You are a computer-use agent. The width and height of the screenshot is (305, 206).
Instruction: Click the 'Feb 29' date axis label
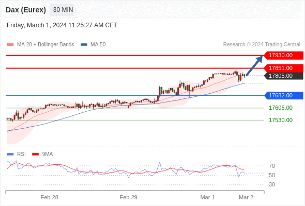[x=128, y=197]
